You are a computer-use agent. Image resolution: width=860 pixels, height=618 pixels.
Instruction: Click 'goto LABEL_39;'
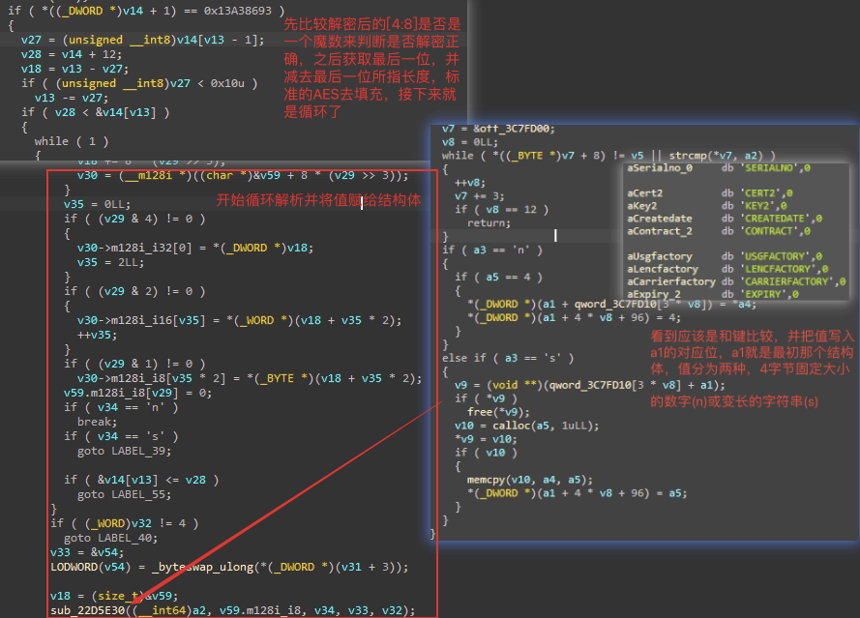coord(124,451)
